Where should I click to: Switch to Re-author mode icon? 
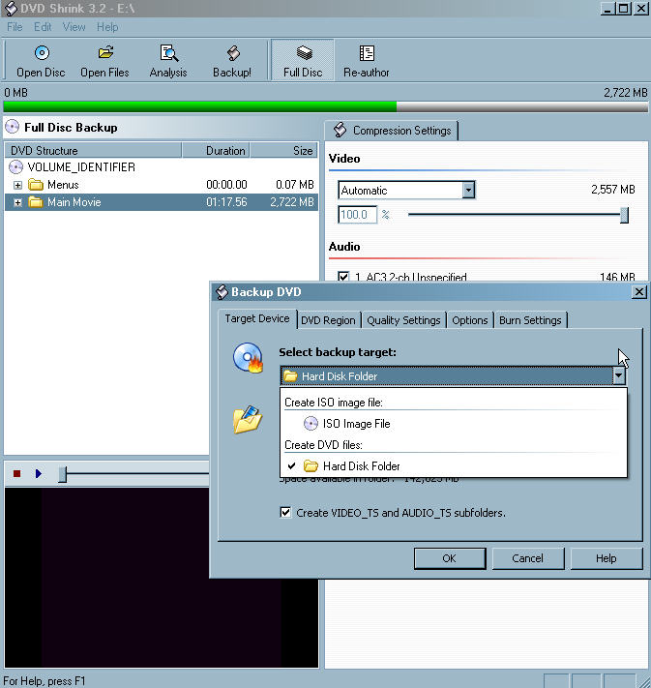pyautogui.click(x=367, y=53)
